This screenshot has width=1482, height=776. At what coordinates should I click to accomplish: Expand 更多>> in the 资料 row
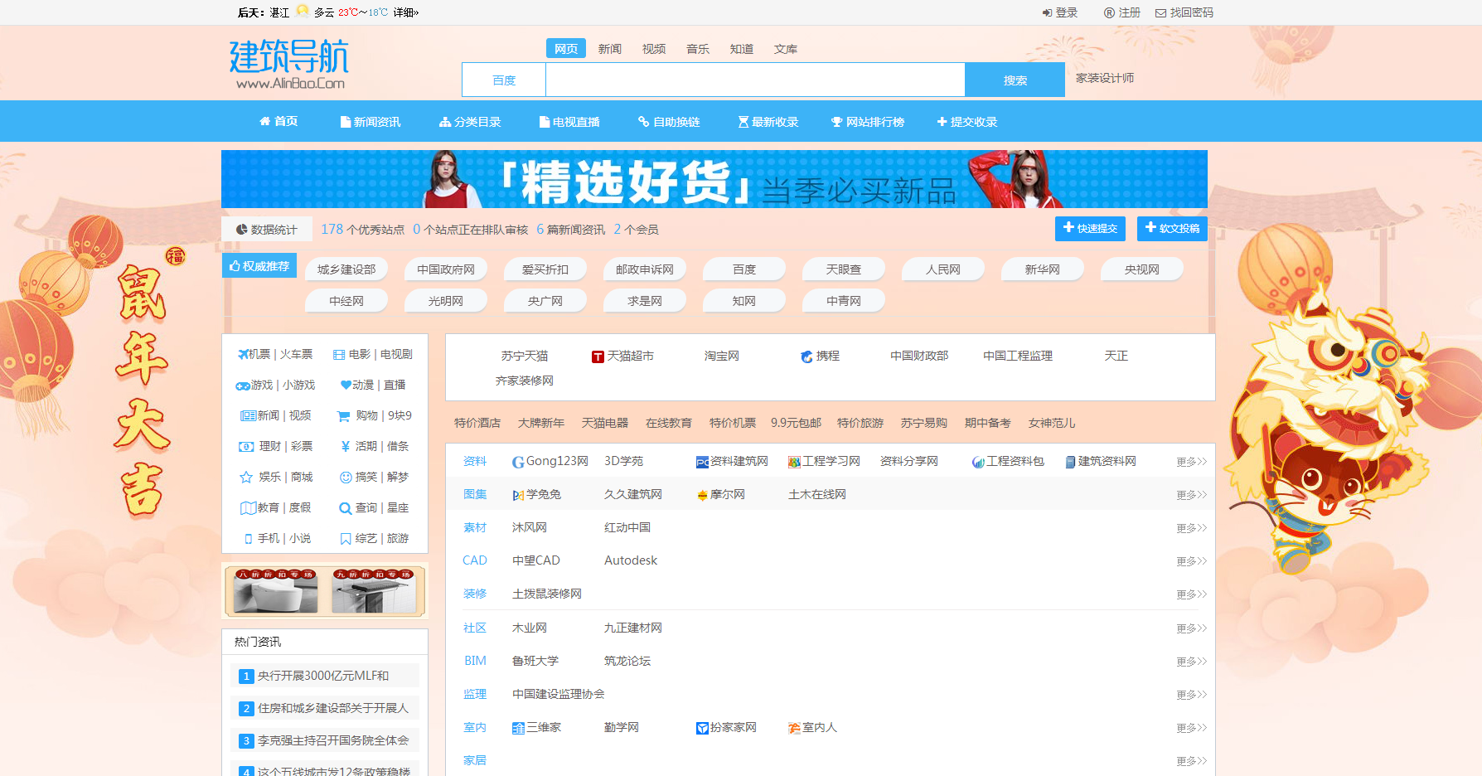(x=1192, y=462)
